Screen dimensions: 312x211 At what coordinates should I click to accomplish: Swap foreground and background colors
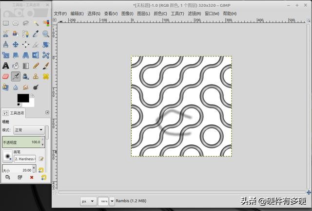33,96
